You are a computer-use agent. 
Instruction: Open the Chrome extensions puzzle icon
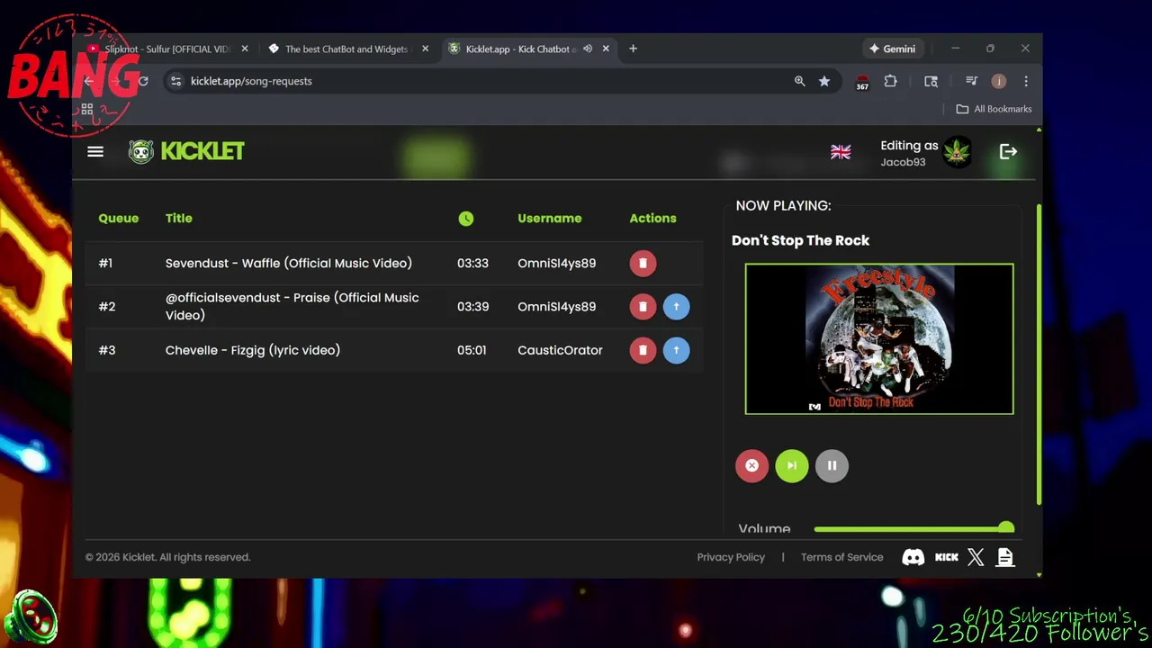(x=890, y=81)
